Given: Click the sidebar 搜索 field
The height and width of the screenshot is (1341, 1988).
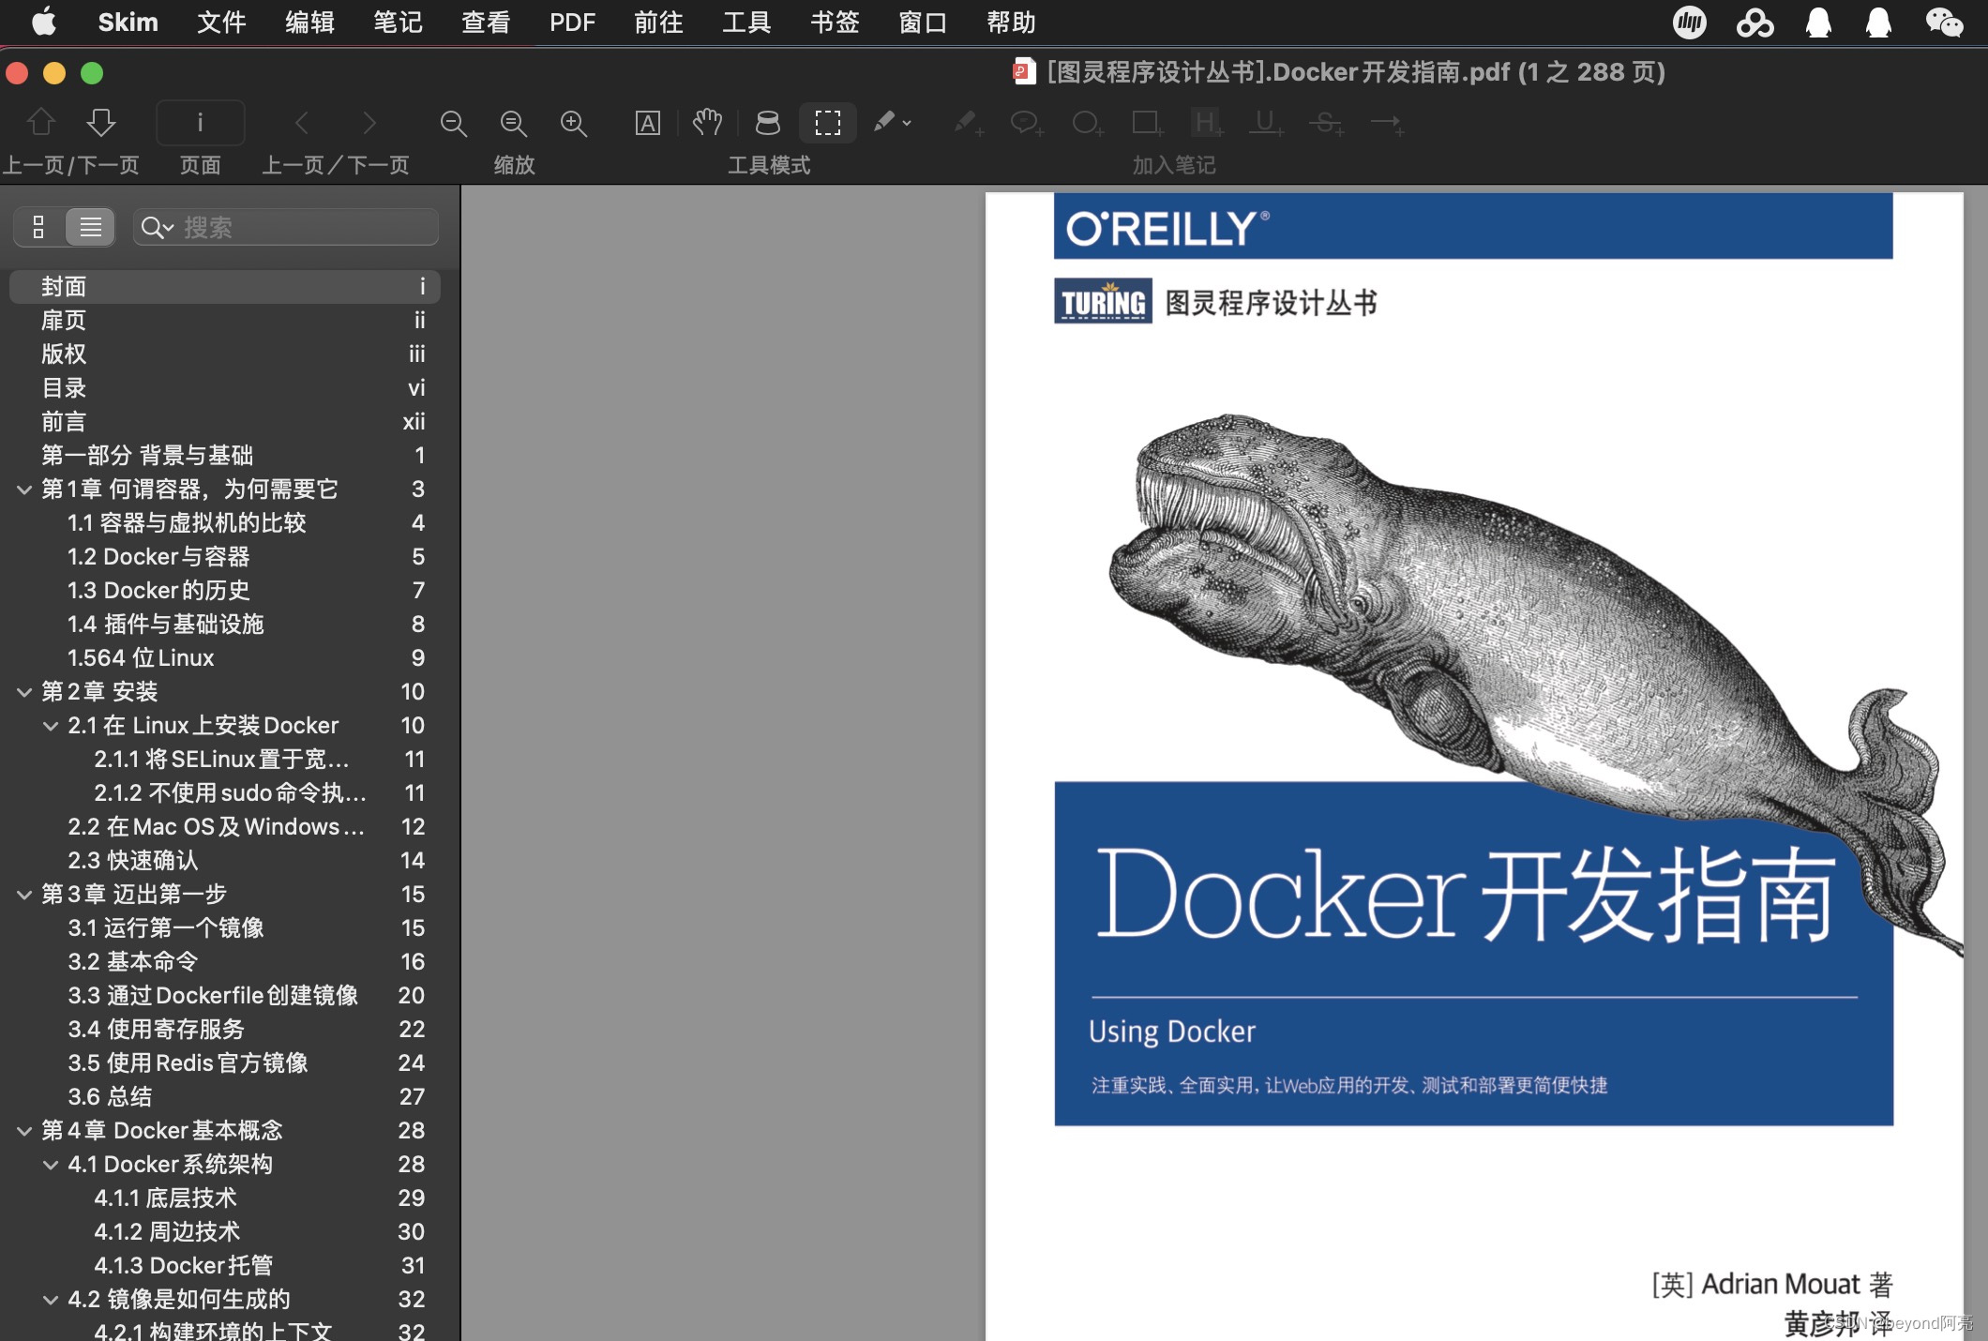Looking at the screenshot, I should 286,227.
